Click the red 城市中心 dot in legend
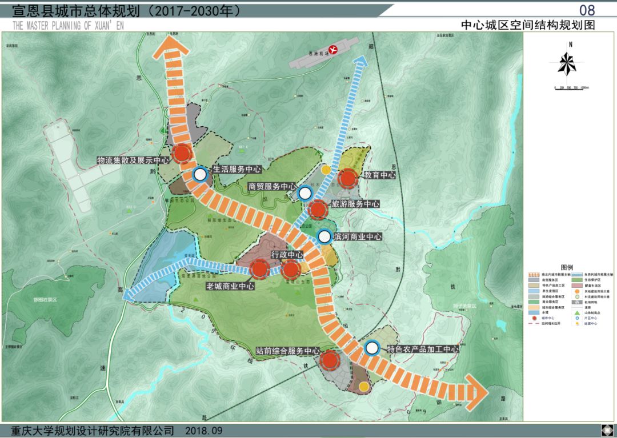 click(534, 318)
